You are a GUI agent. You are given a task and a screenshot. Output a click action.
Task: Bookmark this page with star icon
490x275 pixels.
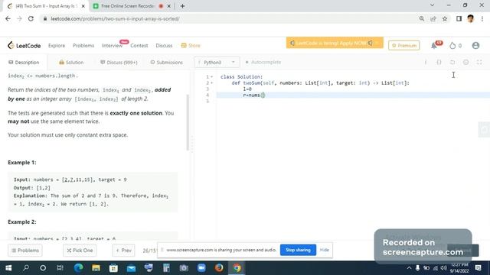(445, 18)
